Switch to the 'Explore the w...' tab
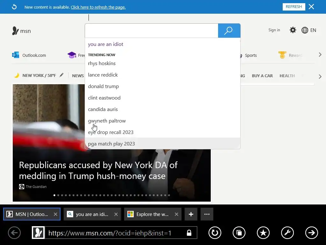326x245 pixels. tap(152, 214)
